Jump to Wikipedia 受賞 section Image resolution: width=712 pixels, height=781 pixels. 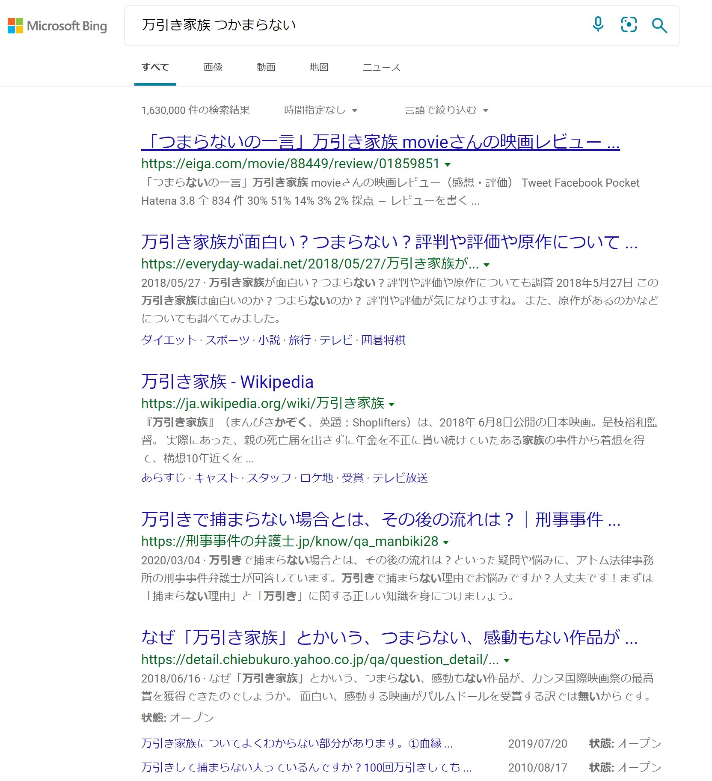click(x=353, y=478)
